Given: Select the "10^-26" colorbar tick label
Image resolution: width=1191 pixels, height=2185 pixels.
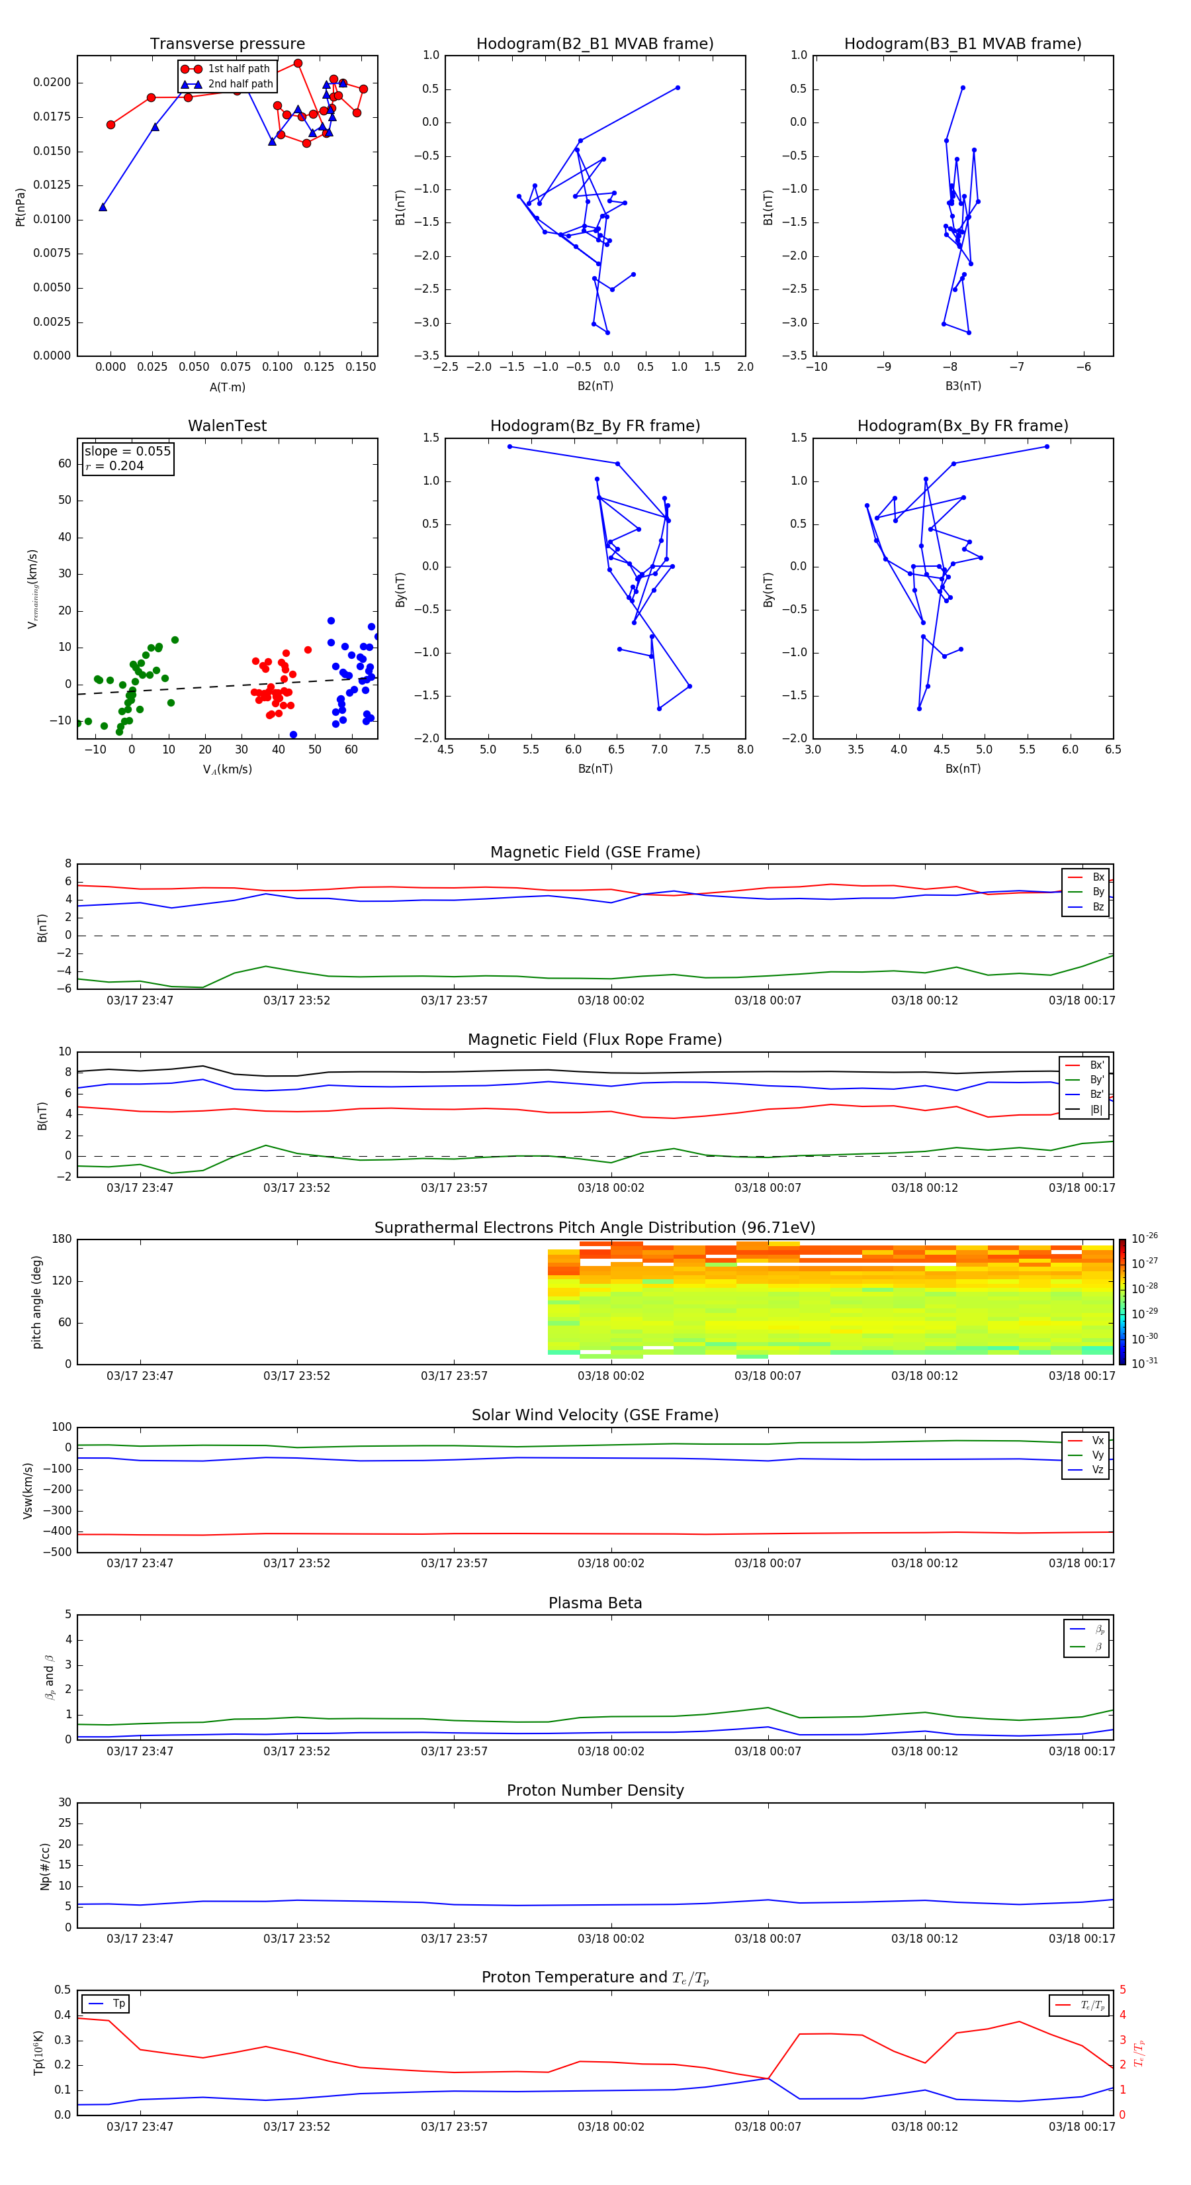Looking at the screenshot, I should (x=1145, y=1238).
